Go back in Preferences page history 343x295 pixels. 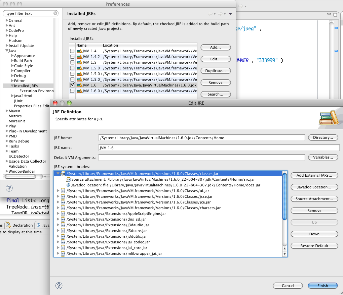pos(210,14)
